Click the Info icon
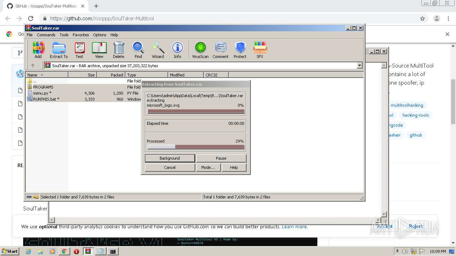 click(x=177, y=50)
